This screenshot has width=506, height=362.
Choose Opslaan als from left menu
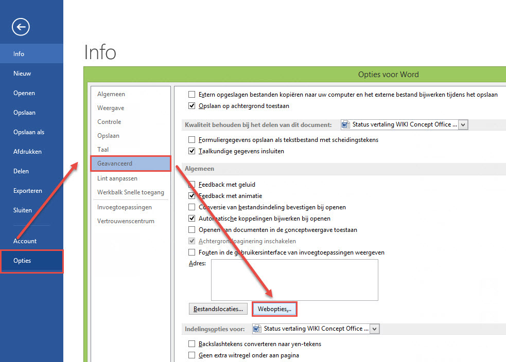point(29,132)
